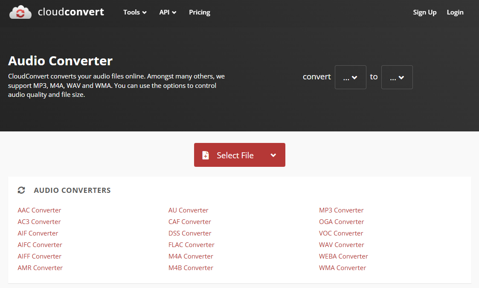Viewport: 479px width, 288px height.
Task: Expand the Select File options chevron
Action: pyautogui.click(x=273, y=155)
